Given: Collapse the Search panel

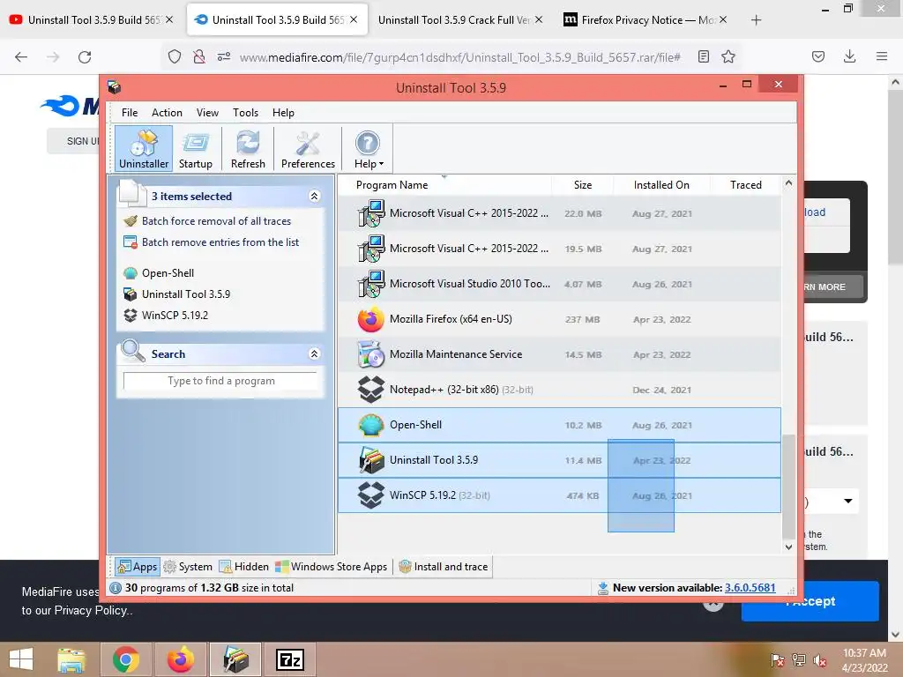Looking at the screenshot, I should point(315,353).
